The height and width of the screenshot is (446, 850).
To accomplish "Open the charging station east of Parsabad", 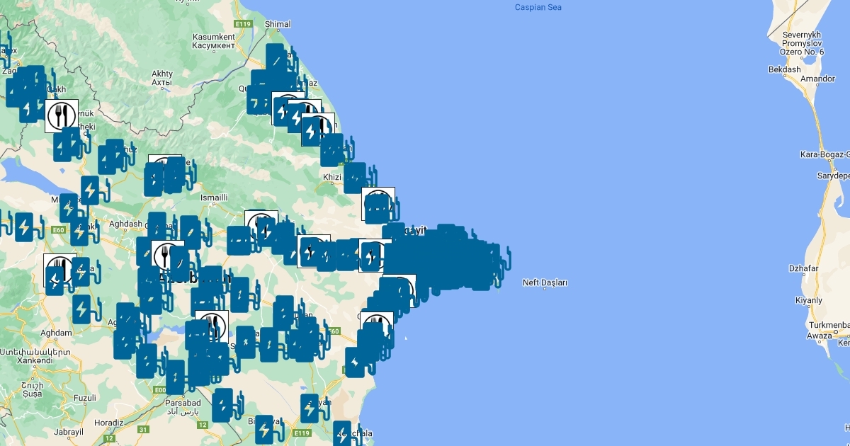I will [222, 404].
